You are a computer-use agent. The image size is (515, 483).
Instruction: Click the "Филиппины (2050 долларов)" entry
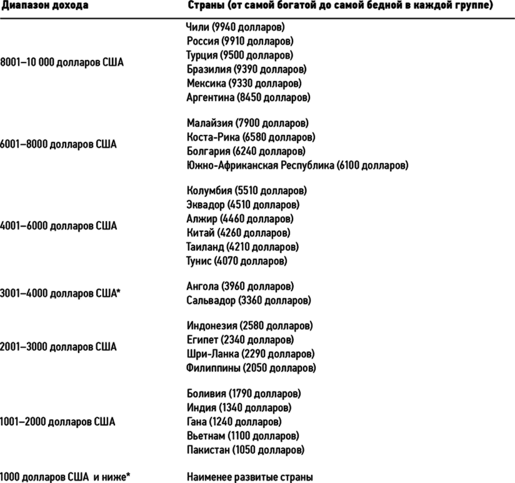point(251,368)
